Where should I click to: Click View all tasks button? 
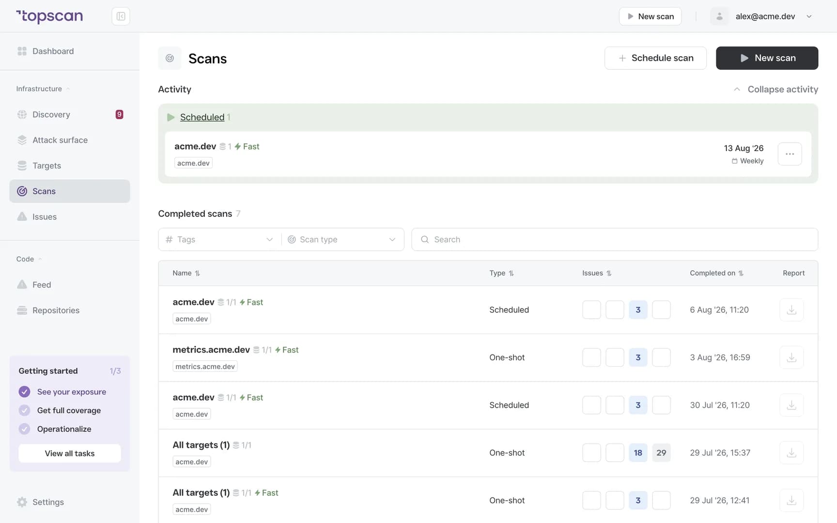(70, 453)
